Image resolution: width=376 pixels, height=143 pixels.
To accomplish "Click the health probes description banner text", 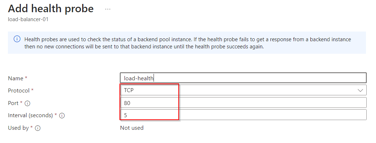I will point(188,43).
